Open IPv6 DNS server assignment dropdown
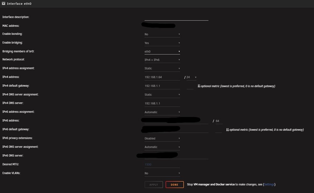 (162, 147)
